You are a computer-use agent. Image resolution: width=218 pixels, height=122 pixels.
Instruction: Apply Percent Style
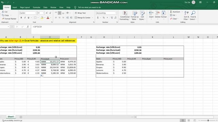coord(104,18)
